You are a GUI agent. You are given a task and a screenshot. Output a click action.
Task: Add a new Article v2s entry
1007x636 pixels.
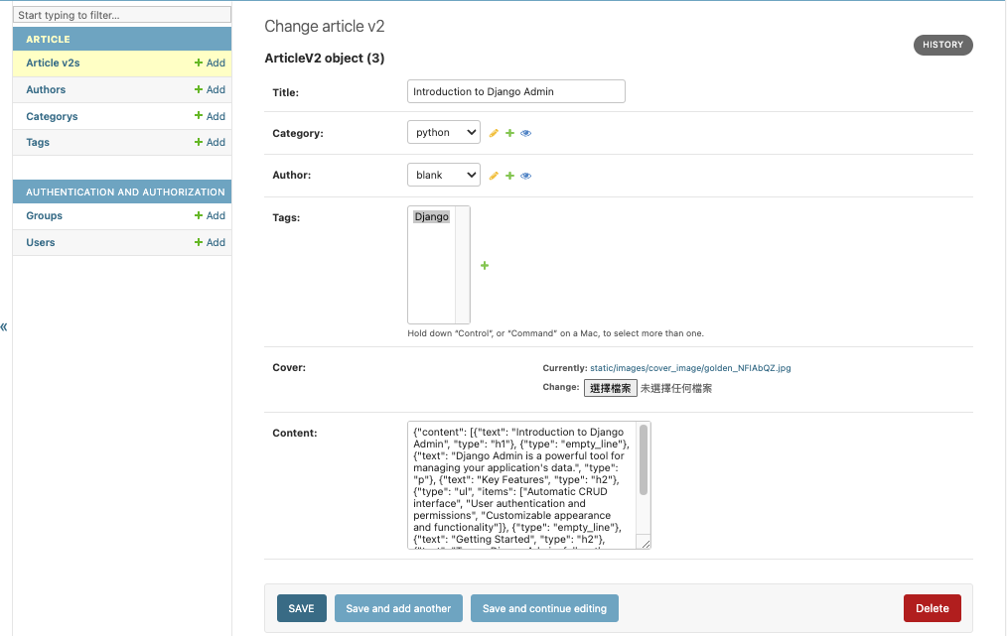[210, 63]
